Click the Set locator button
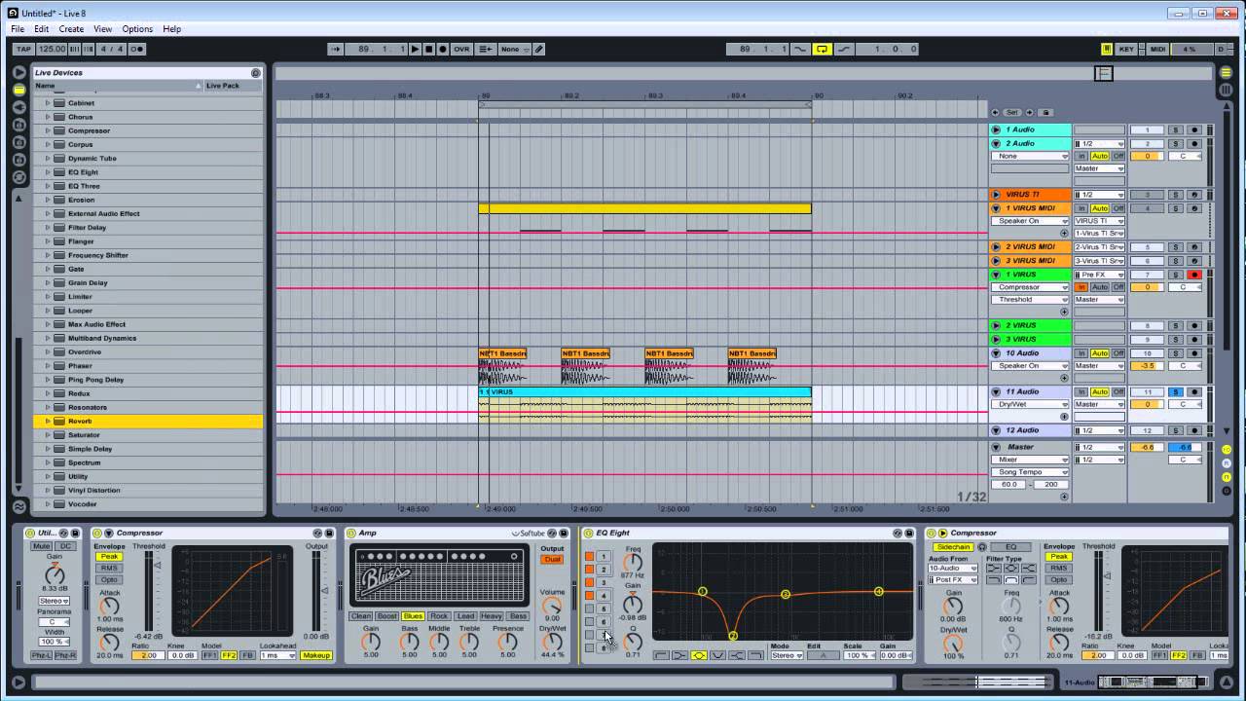 [x=1012, y=112]
